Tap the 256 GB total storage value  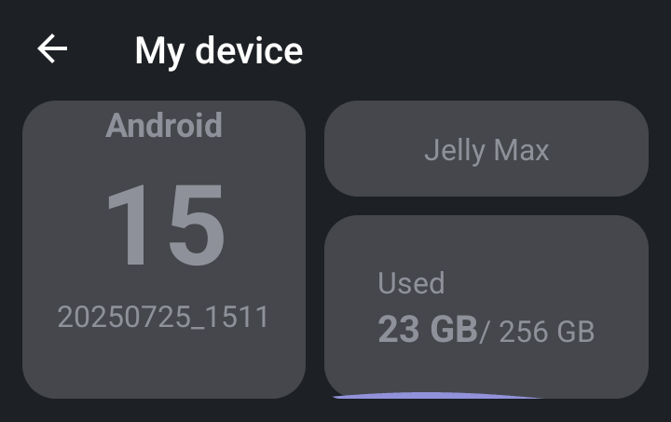tap(546, 332)
